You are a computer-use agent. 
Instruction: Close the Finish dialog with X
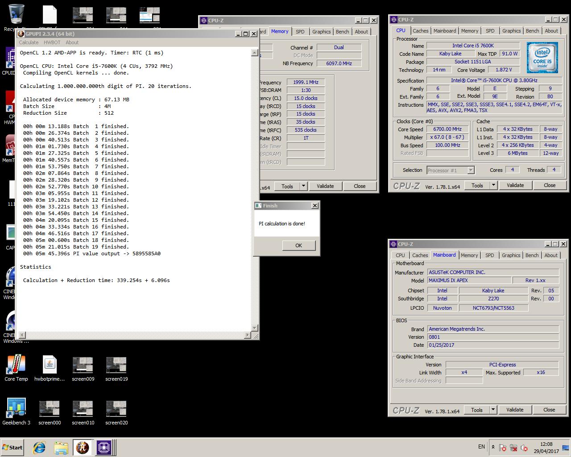[x=315, y=206]
